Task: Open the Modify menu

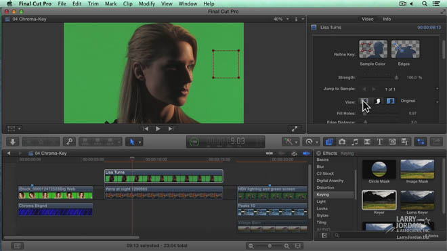Action: pyautogui.click(x=147, y=3)
